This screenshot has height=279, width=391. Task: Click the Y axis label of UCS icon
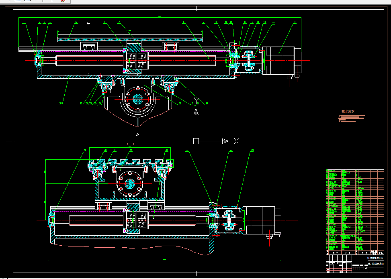coord(196,101)
